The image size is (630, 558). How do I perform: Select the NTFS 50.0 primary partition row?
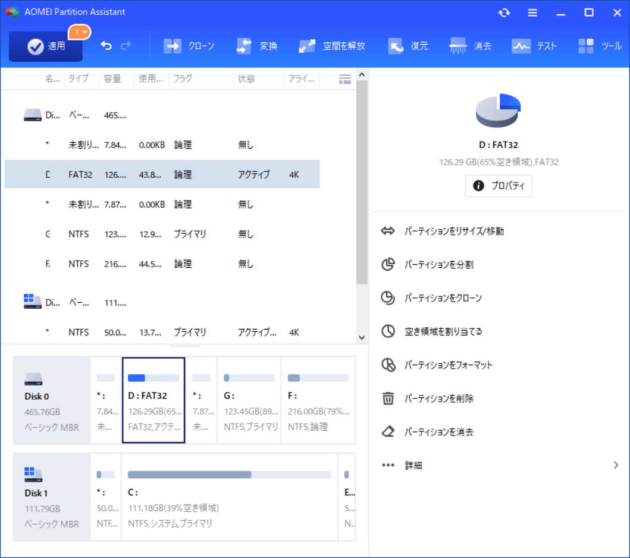pos(162,332)
